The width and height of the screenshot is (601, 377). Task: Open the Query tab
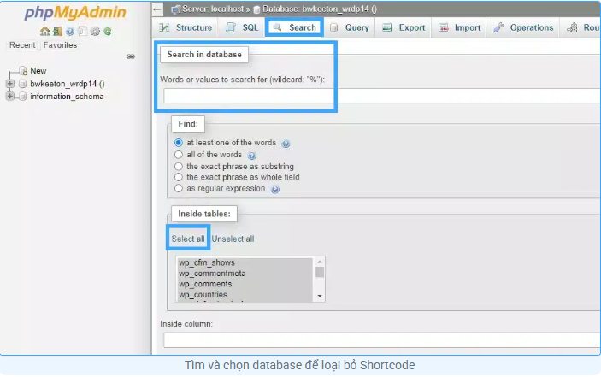350,27
